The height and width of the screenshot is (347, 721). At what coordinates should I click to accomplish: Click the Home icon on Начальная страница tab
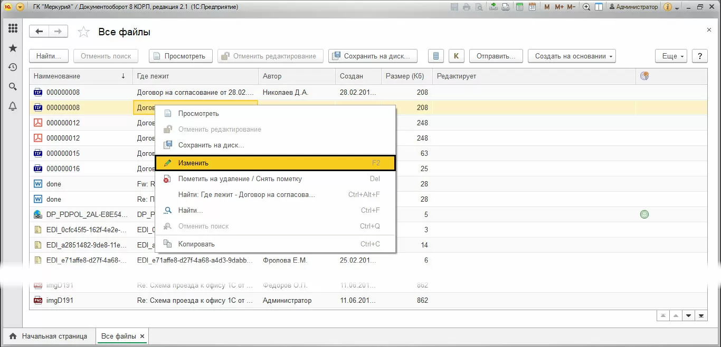13,336
